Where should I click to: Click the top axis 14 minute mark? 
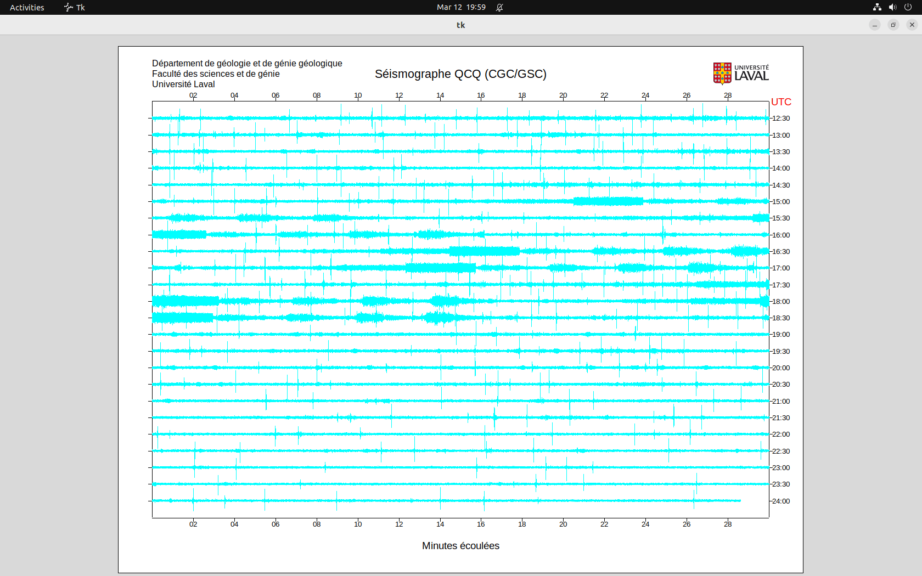coord(440,95)
